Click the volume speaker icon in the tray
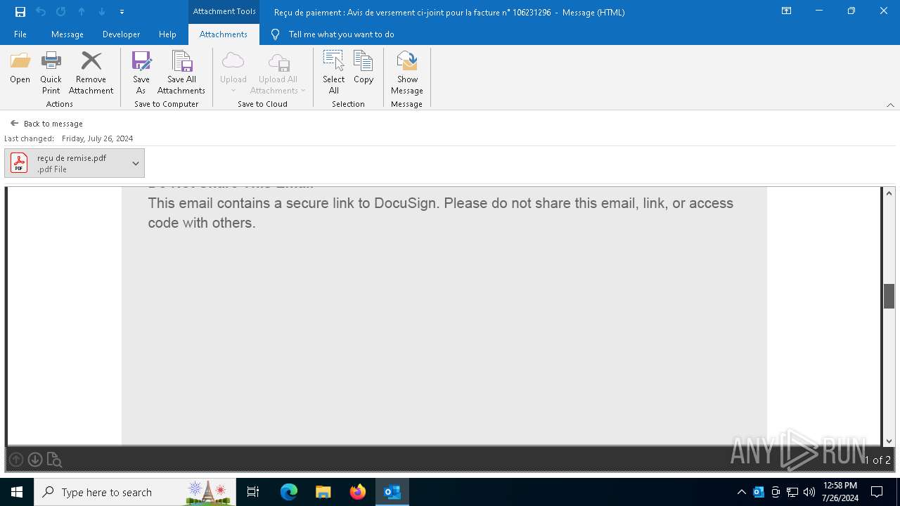Viewport: 900px width, 506px height. (809, 492)
